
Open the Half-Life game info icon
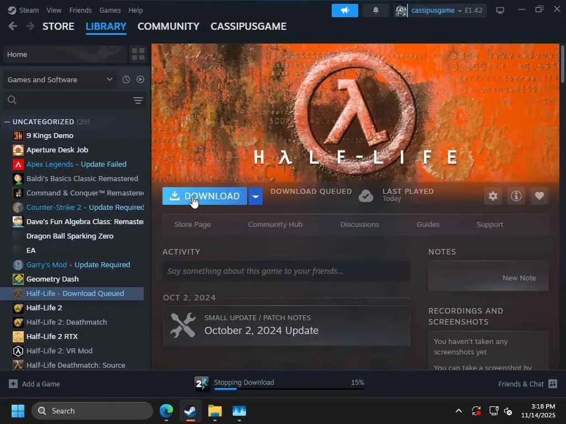516,196
